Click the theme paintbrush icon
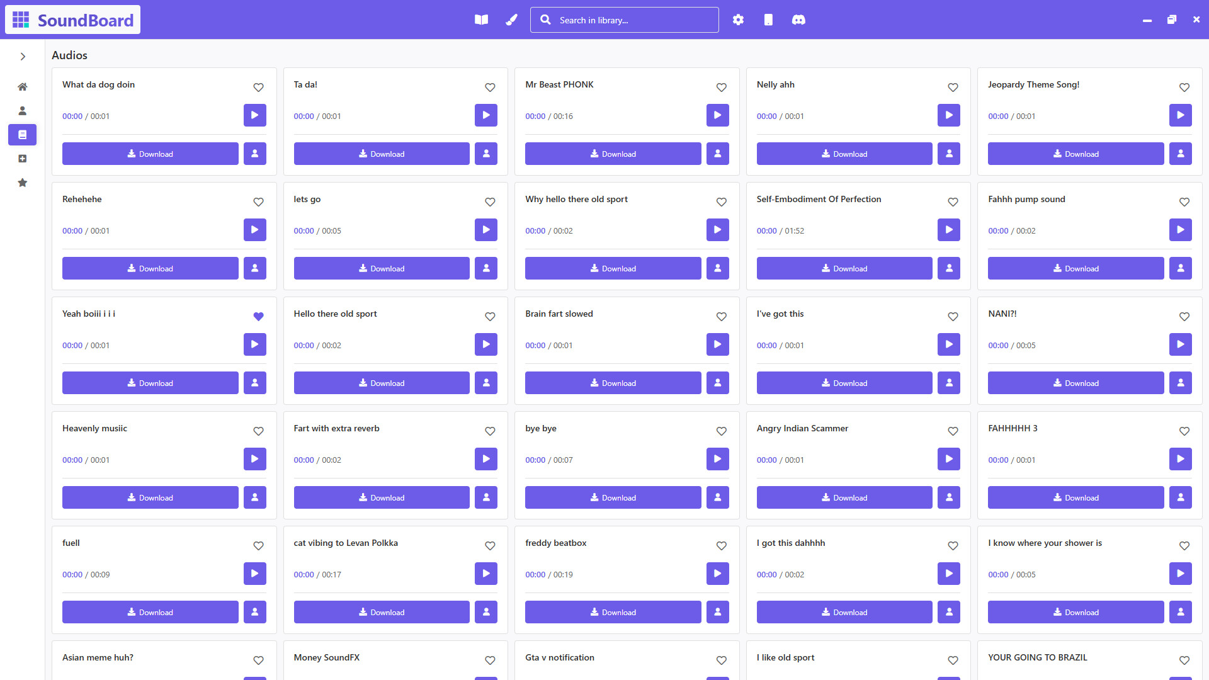The width and height of the screenshot is (1209, 680). coord(511,20)
